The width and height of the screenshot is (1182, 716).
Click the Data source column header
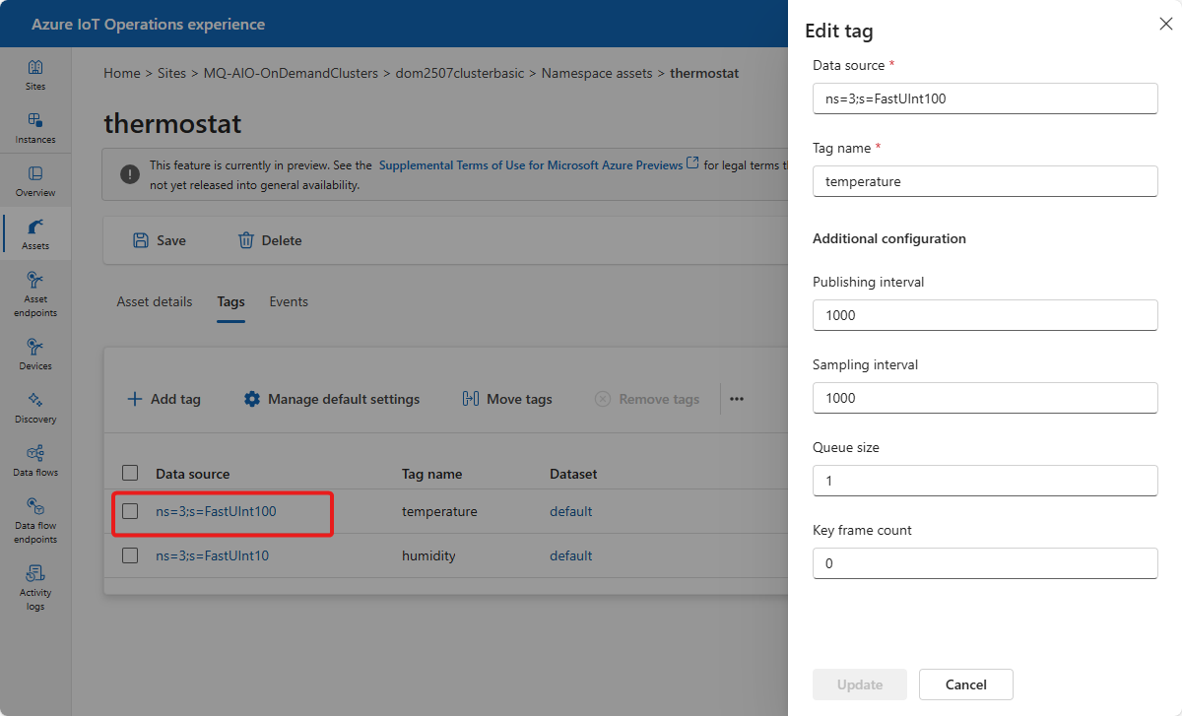point(192,474)
